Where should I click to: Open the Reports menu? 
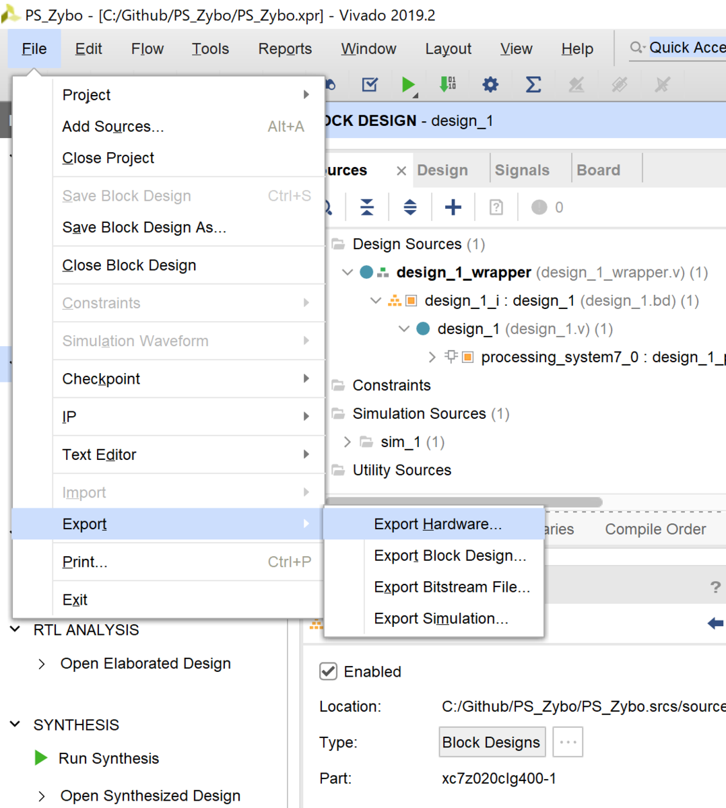285,48
